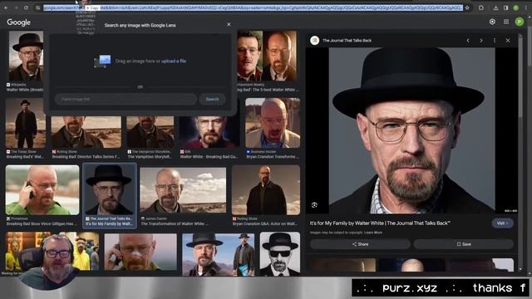Open browser side panel icon
Viewport: 532px width, 299px height.
506,7
